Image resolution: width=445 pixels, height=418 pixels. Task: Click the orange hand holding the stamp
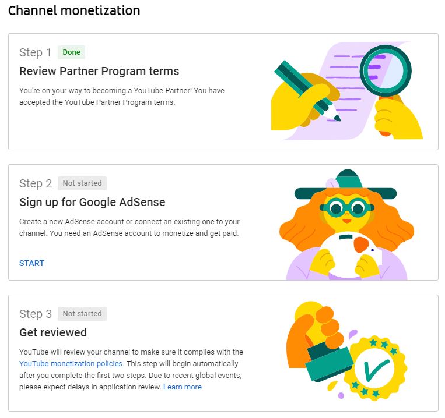click(315, 334)
